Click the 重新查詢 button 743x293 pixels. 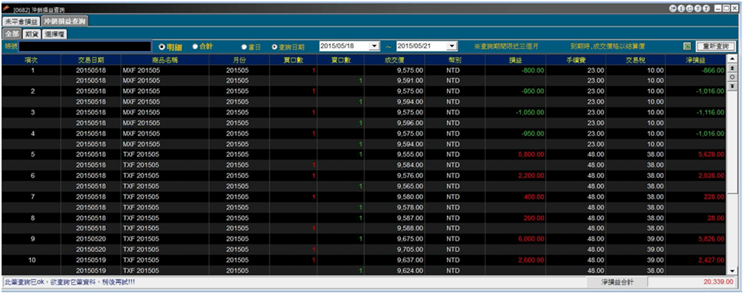tap(715, 46)
